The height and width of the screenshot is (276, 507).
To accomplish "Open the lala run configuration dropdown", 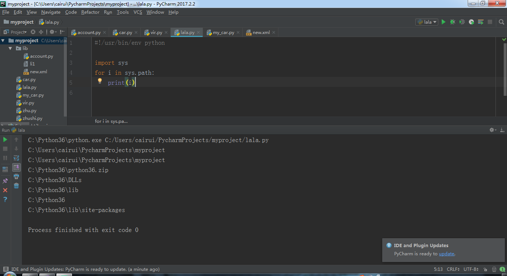I will pyautogui.click(x=427, y=22).
